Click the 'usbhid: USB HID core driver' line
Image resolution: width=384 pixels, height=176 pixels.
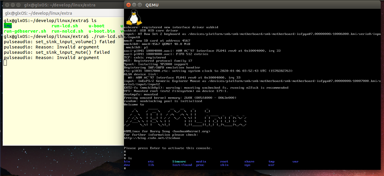tap(151, 31)
